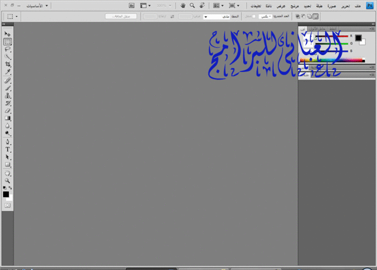377x270 pixels.
Task: Open the مرشح menu
Action: coord(295,6)
